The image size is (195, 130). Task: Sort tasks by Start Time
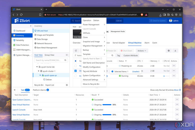click(159, 95)
